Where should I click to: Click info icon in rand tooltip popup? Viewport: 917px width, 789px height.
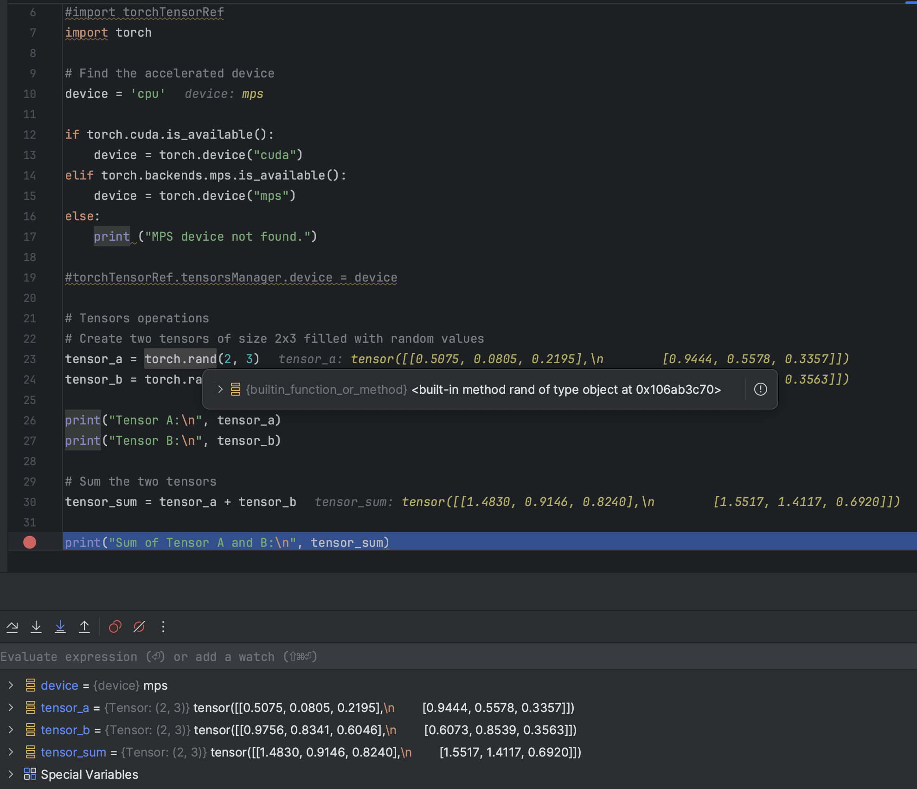tap(760, 389)
